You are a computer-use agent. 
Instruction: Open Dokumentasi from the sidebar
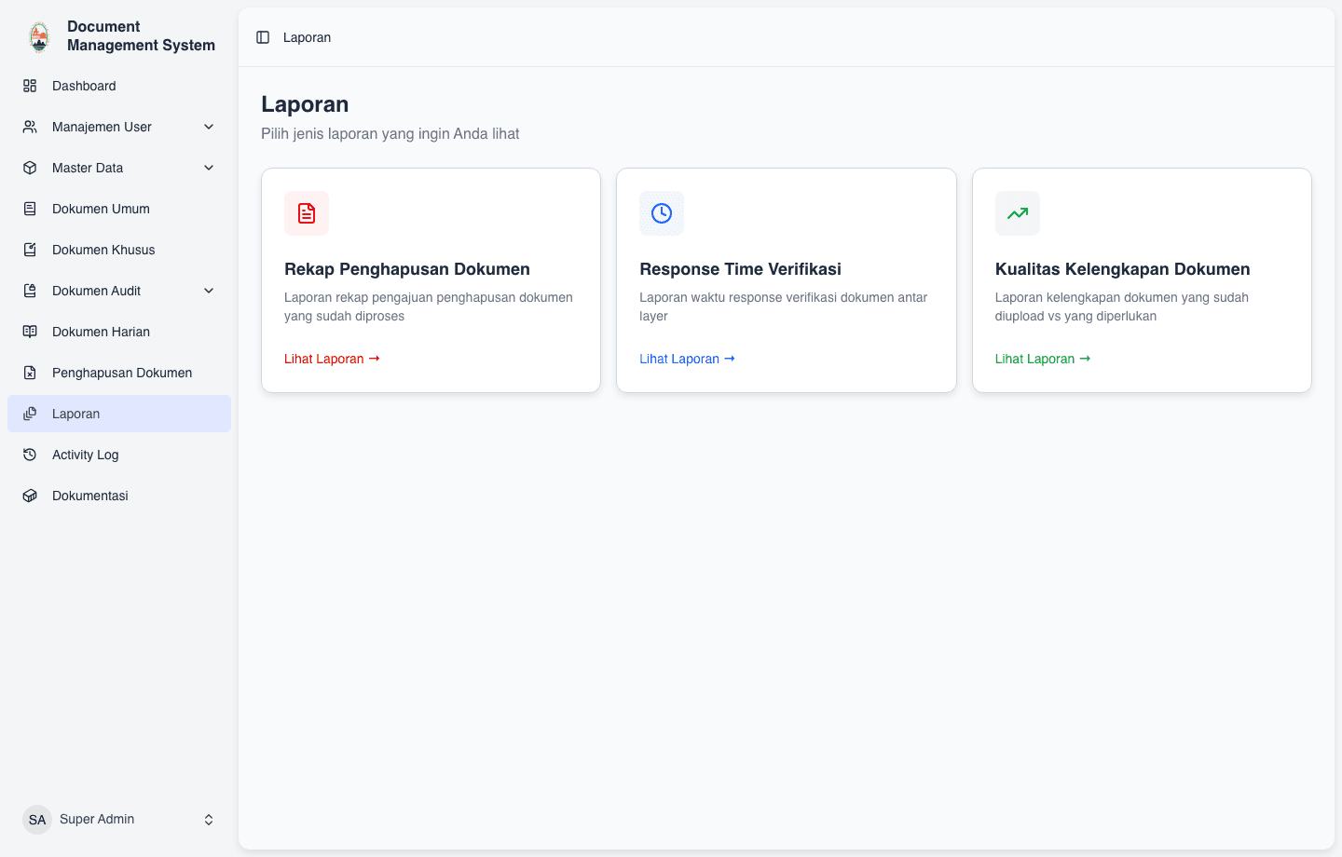(x=119, y=496)
